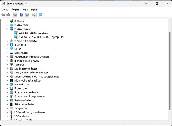Click the Show properties pane toolbar icon
This screenshot has width=172, height=126.
click(15, 15)
